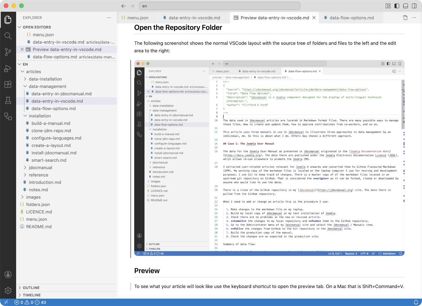Switch to the menu.json tab
The width and height of the screenshot is (422, 306).
[x=137, y=18]
